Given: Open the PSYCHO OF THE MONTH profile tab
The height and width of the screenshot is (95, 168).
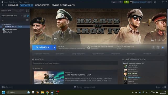Looking at the screenshot, I should coord(63,5).
